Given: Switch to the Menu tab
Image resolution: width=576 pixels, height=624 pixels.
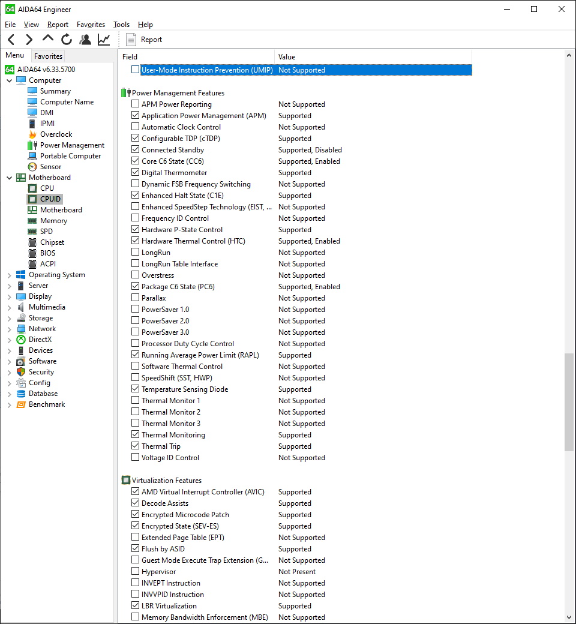Looking at the screenshot, I should click(15, 55).
